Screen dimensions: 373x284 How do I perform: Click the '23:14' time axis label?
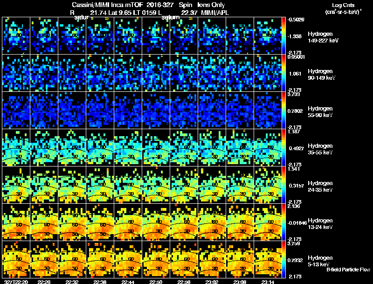tap(268, 282)
